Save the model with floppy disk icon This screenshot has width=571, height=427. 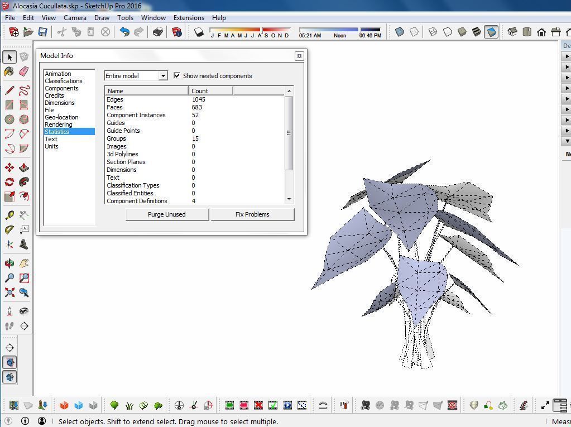42,32
